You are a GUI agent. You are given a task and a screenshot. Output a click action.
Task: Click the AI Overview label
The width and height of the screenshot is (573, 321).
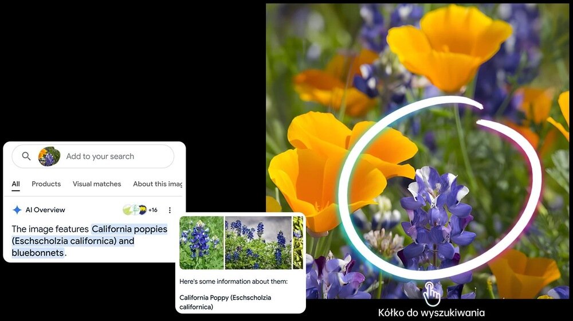point(45,210)
